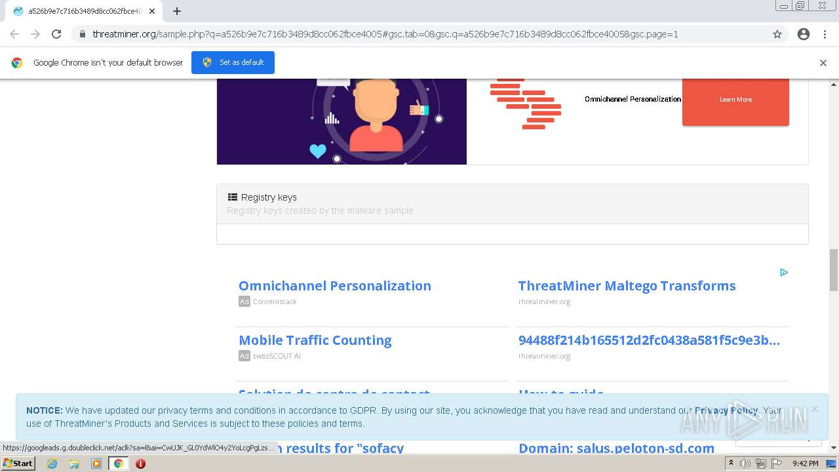Open the file explorer taskbar icon
The height and width of the screenshot is (472, 839).
(x=74, y=463)
